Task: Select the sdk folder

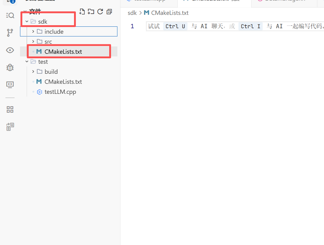Action: point(69,22)
